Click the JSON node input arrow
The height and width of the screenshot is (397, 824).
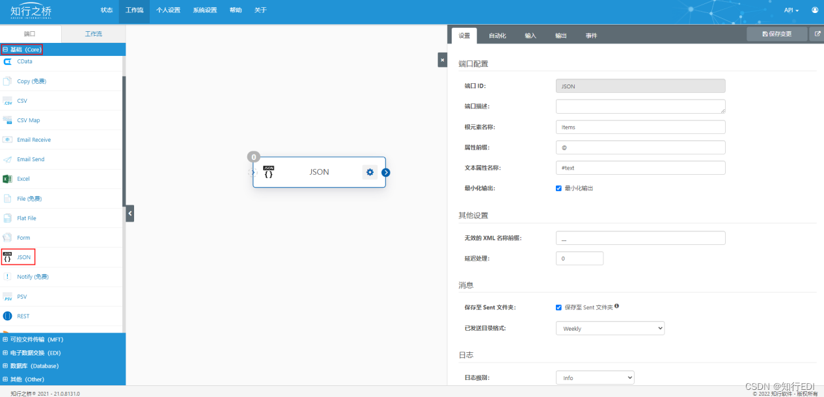[253, 172]
